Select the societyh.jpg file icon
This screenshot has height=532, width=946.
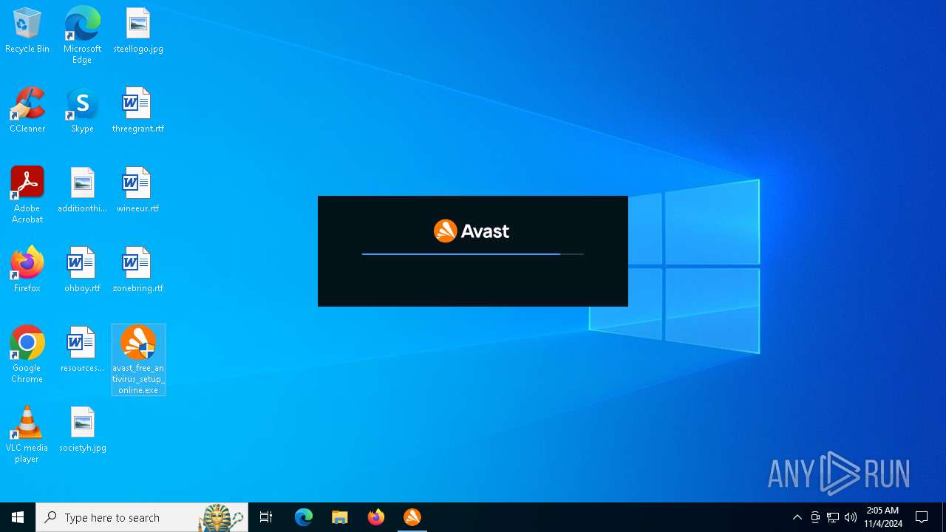click(x=82, y=430)
